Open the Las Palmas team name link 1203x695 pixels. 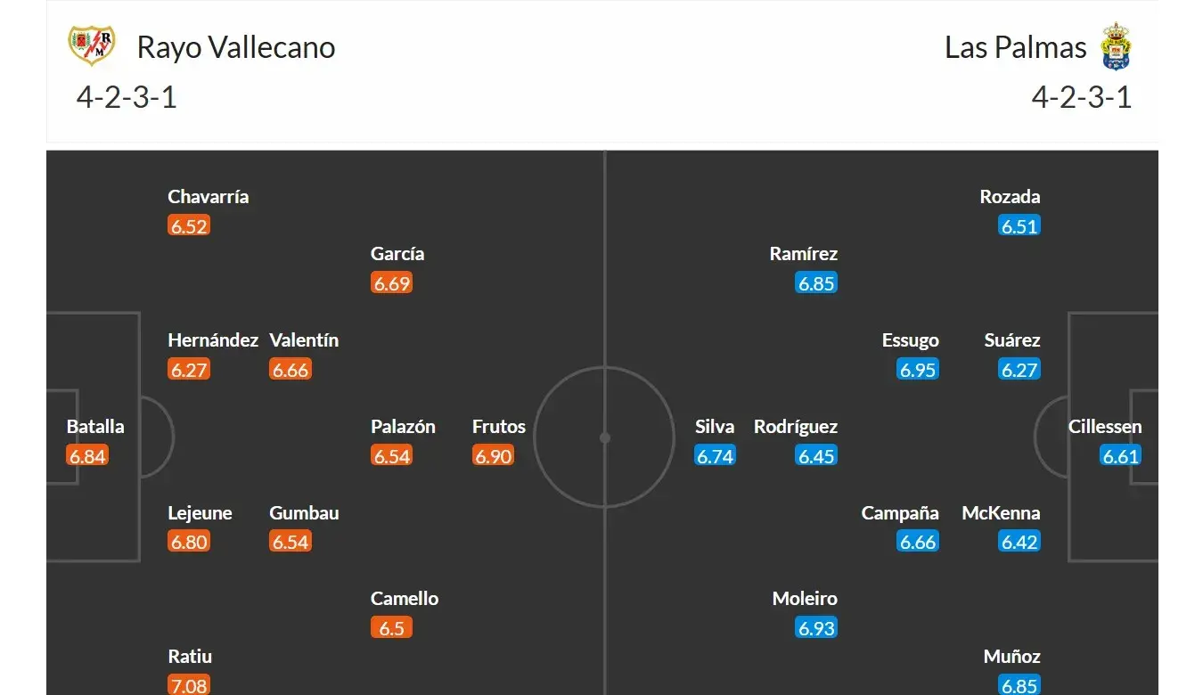[x=1016, y=47]
